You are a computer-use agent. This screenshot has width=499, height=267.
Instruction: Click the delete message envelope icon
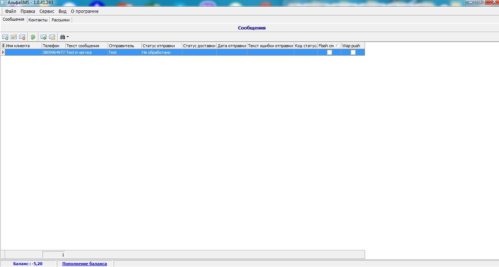coord(22,37)
